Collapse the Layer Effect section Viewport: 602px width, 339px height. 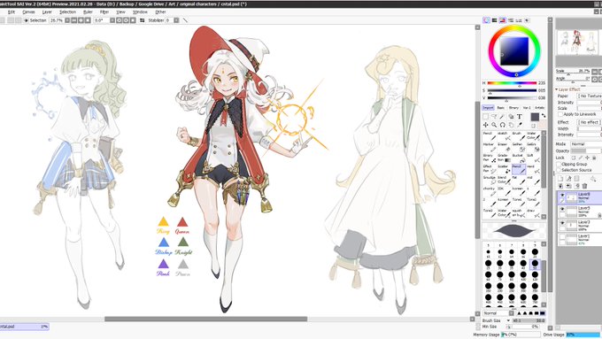point(557,89)
